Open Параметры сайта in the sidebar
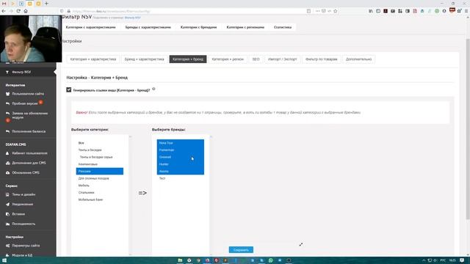 26,246
